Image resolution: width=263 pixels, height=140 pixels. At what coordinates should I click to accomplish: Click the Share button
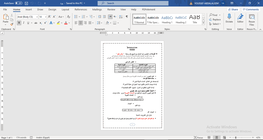[x=233, y=9]
